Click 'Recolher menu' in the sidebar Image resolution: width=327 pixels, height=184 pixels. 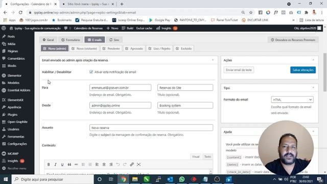(17, 168)
